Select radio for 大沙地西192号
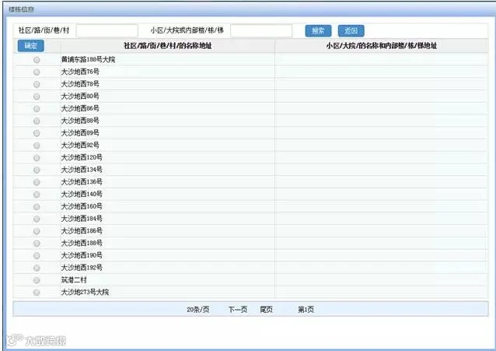Image resolution: width=496 pixels, height=351 pixels. (37, 268)
